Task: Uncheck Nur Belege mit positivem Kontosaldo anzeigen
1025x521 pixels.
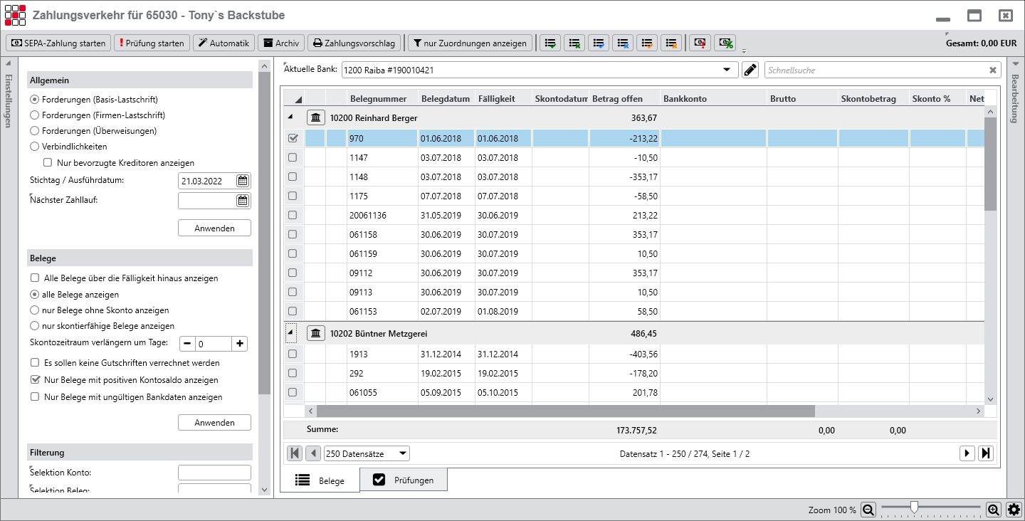Action: tap(35, 379)
